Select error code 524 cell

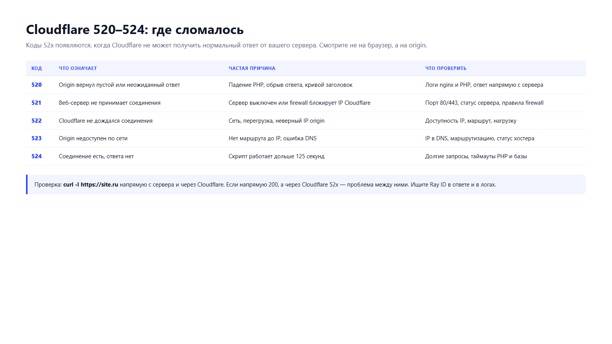[x=37, y=156]
